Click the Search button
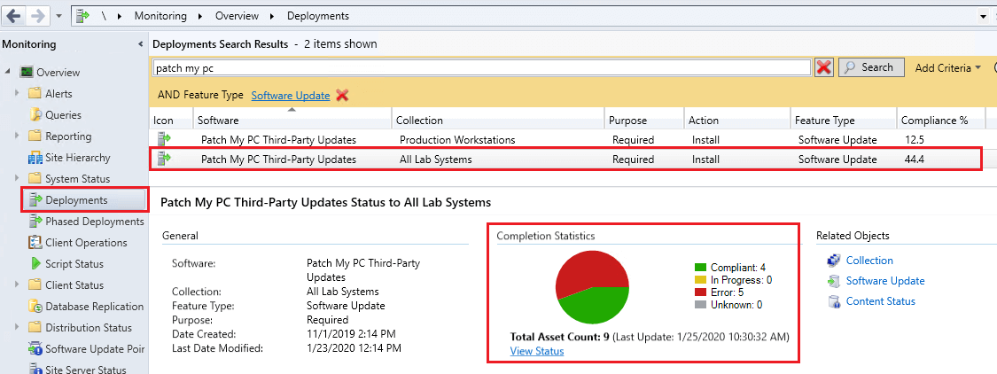 tap(871, 67)
